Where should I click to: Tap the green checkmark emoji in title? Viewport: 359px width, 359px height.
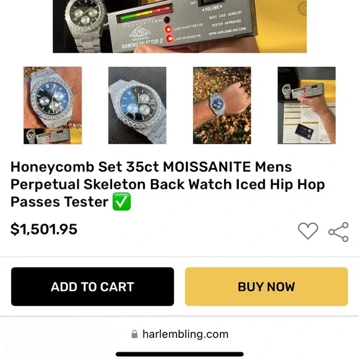point(121,202)
